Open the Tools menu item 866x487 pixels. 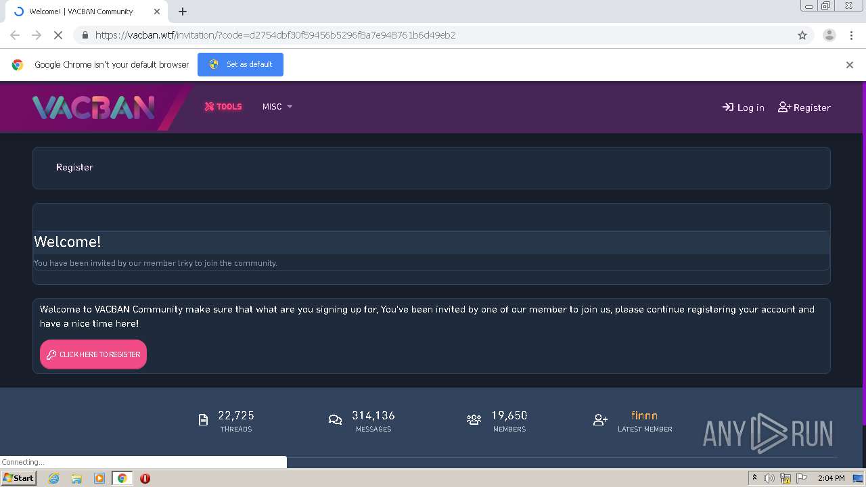pyautogui.click(x=223, y=106)
